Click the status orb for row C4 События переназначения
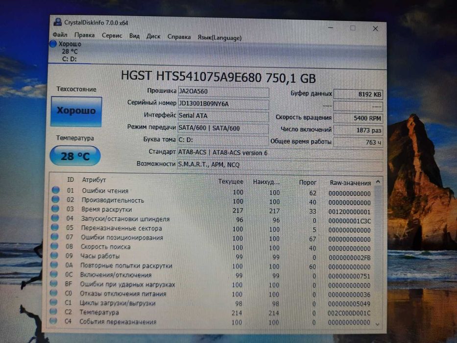 [x=53, y=321]
